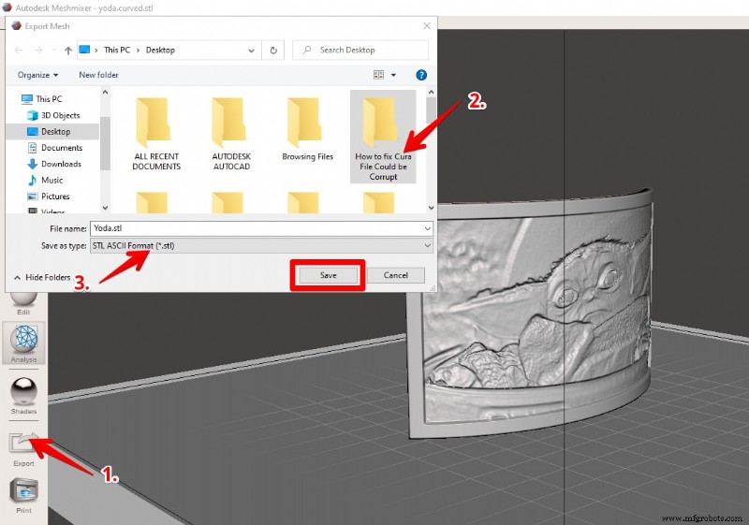The height and width of the screenshot is (525, 749).
Task: Open the Analysis tool in Meshmixer sidebar
Action: pos(23,343)
